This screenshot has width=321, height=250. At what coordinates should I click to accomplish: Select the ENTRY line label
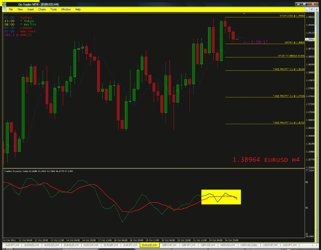[x=295, y=43]
